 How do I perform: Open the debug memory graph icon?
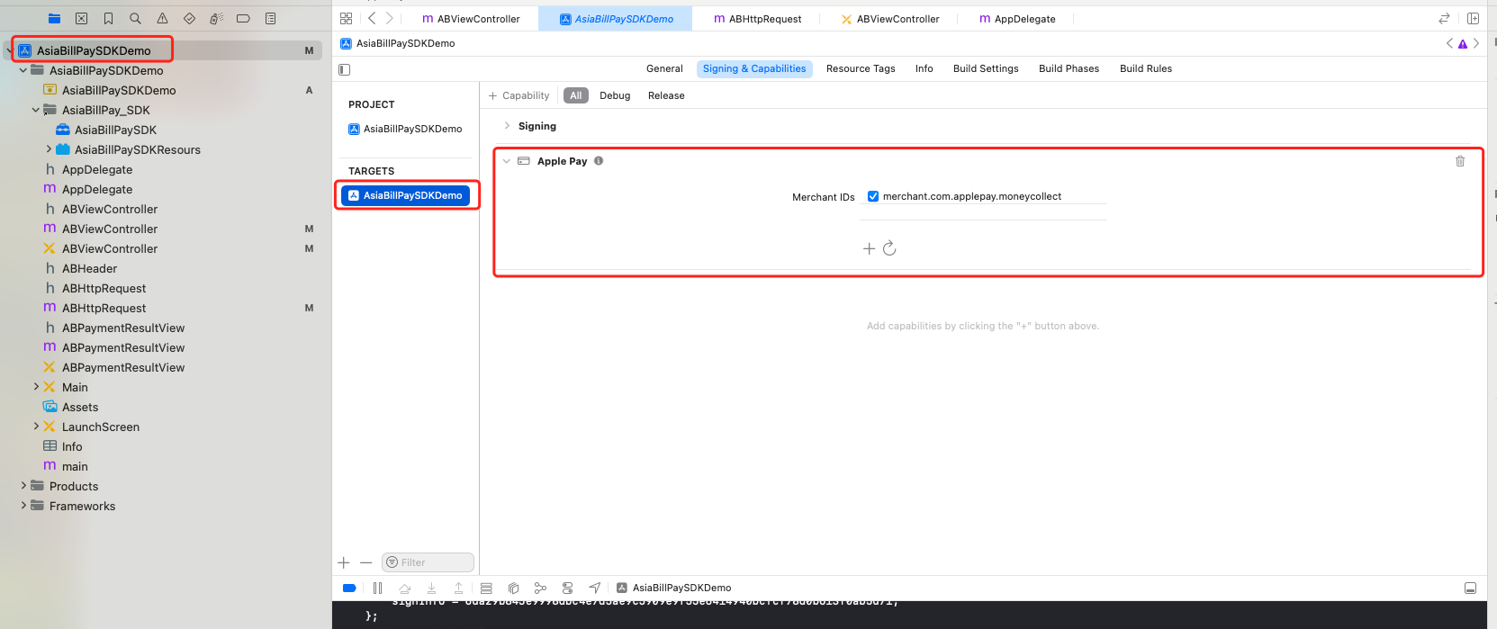point(540,588)
